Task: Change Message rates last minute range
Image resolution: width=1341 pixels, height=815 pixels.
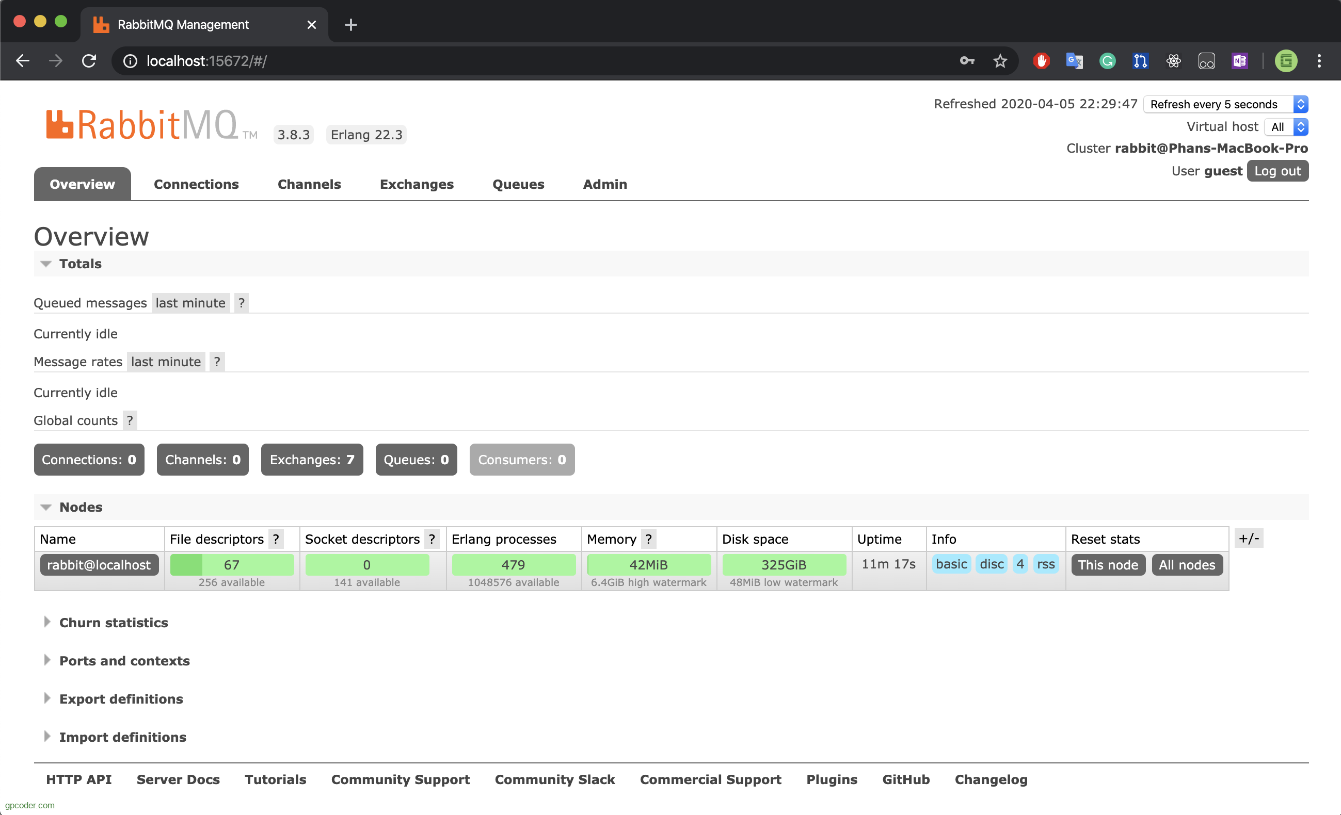Action: pos(166,362)
